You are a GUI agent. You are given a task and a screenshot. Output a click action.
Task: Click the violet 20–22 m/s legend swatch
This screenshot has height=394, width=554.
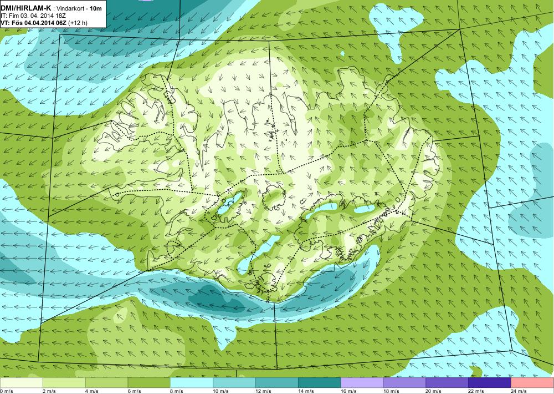447,383
